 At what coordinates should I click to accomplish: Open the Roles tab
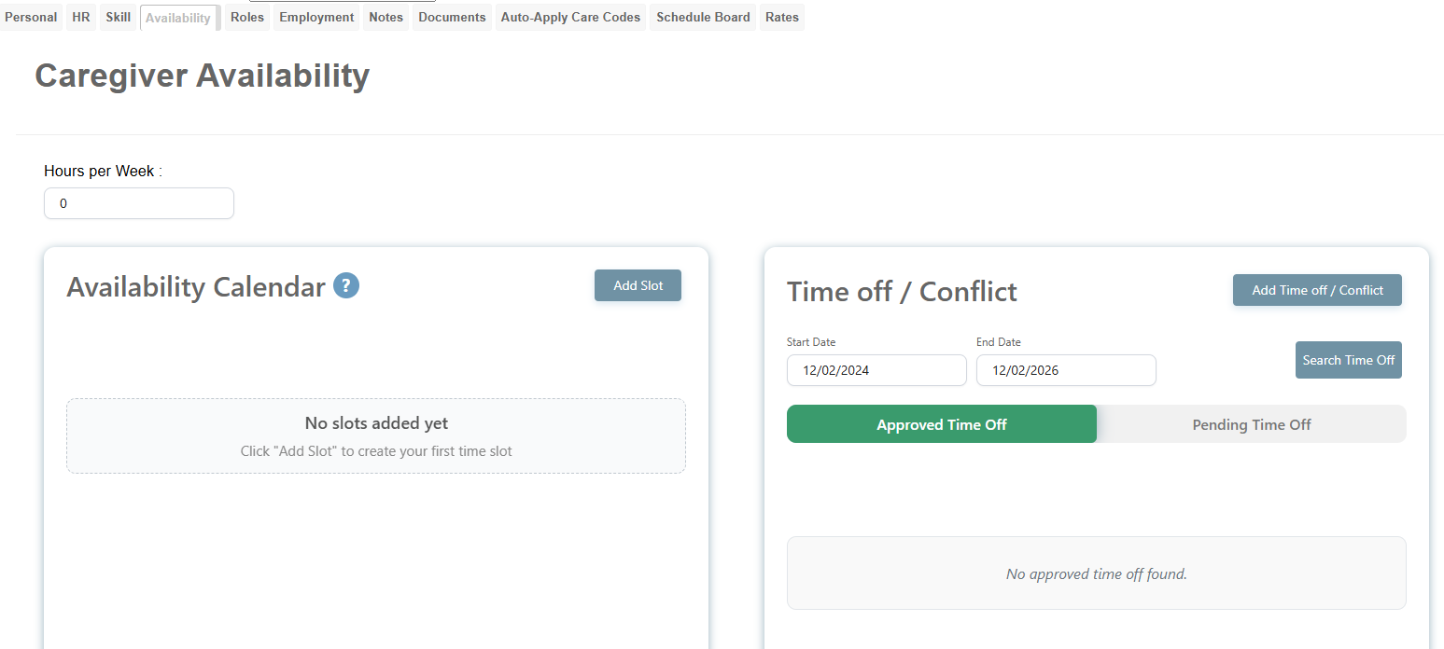click(x=247, y=18)
